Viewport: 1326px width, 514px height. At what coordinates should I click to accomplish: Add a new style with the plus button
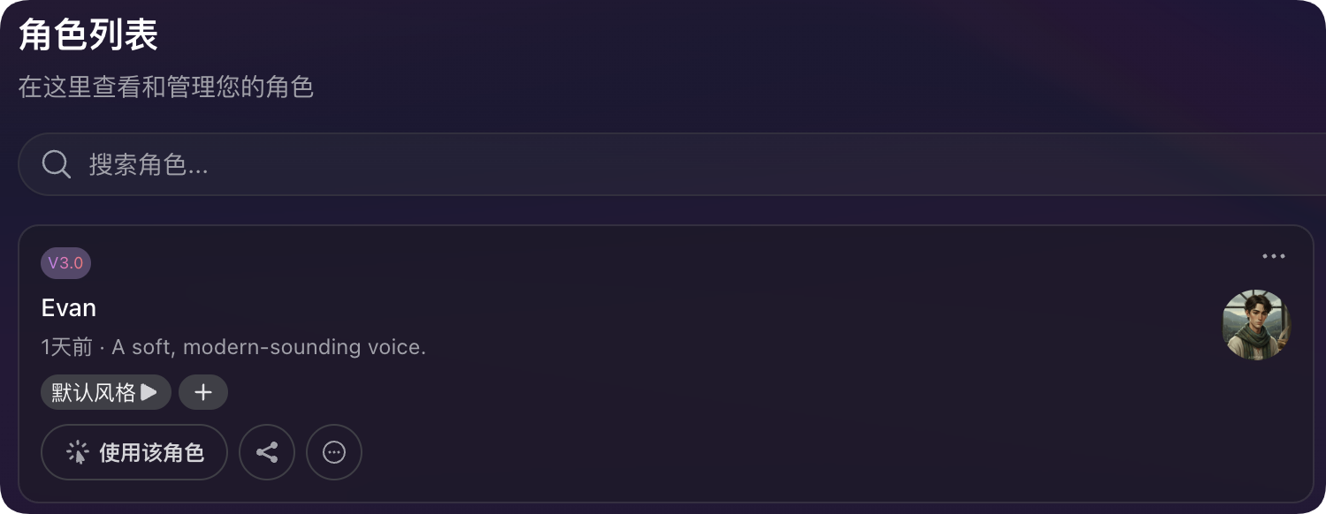tap(203, 392)
